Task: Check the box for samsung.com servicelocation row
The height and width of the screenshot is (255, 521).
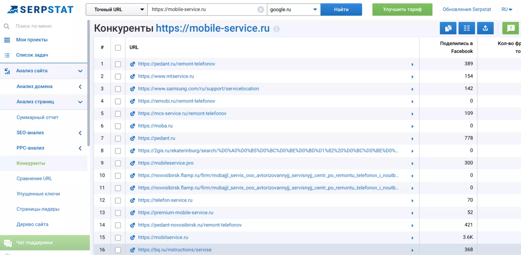Action: click(118, 89)
